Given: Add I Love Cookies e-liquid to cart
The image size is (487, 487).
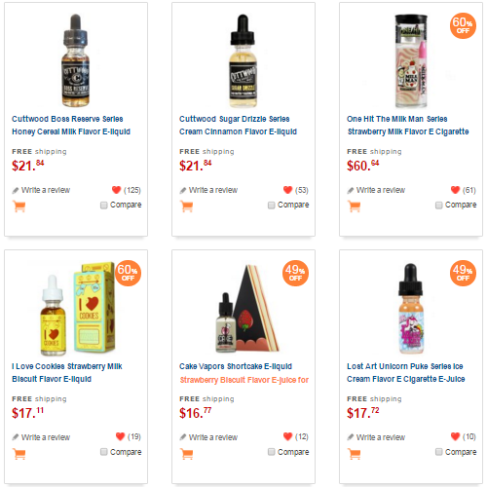Looking at the screenshot, I should [x=19, y=454].
